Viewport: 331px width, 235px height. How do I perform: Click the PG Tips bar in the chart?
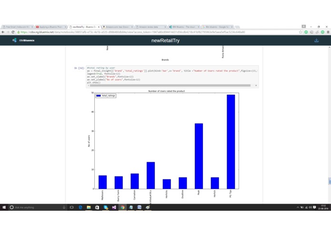[231, 142]
